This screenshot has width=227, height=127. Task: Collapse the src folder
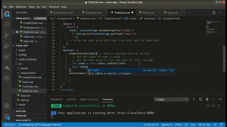click(x=20, y=64)
